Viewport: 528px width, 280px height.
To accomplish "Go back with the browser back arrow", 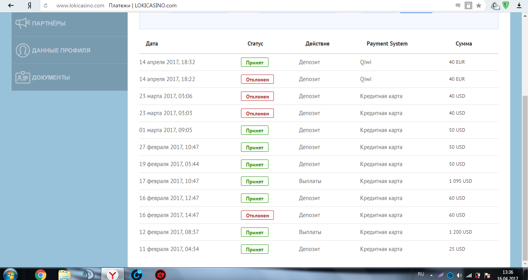I will click(x=11, y=6).
